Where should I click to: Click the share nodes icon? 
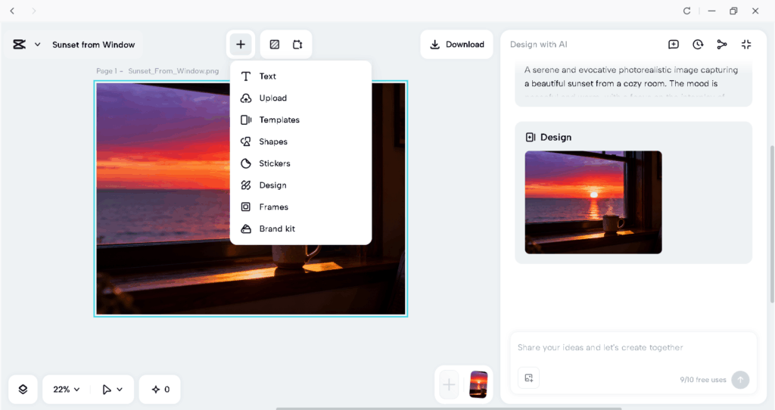pyautogui.click(x=722, y=45)
